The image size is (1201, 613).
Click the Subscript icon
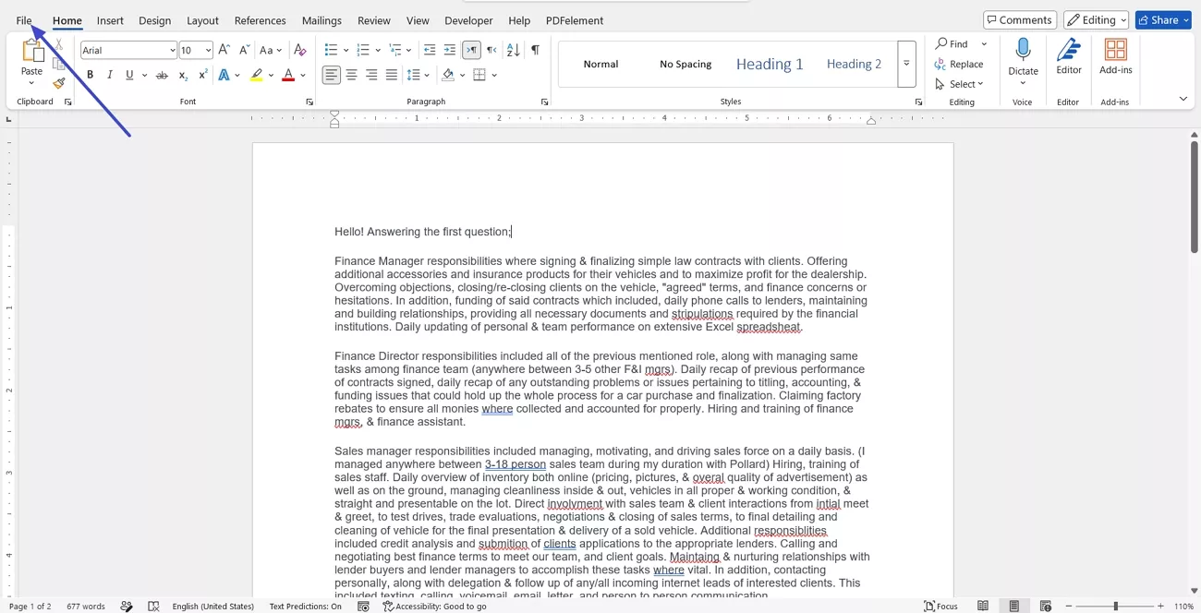[183, 75]
